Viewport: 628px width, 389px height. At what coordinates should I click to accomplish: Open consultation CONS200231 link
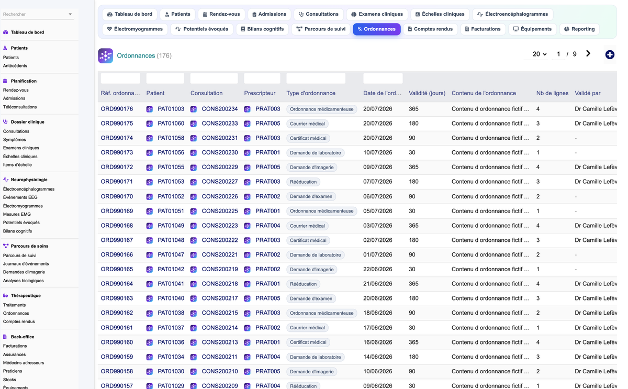[x=220, y=138]
